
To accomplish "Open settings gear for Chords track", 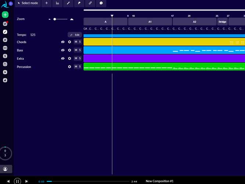I will pyautogui.click(x=69, y=42).
